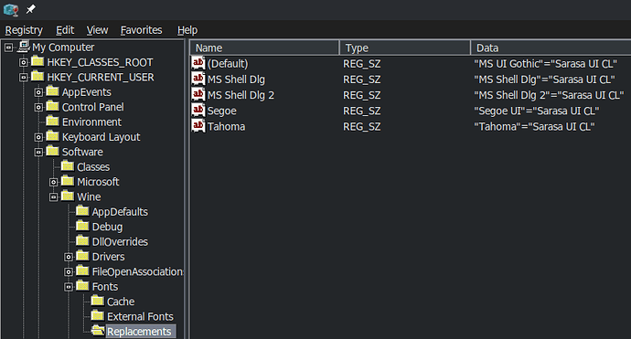Expand the Drivers key
631x339 pixels.
pyautogui.click(x=69, y=257)
